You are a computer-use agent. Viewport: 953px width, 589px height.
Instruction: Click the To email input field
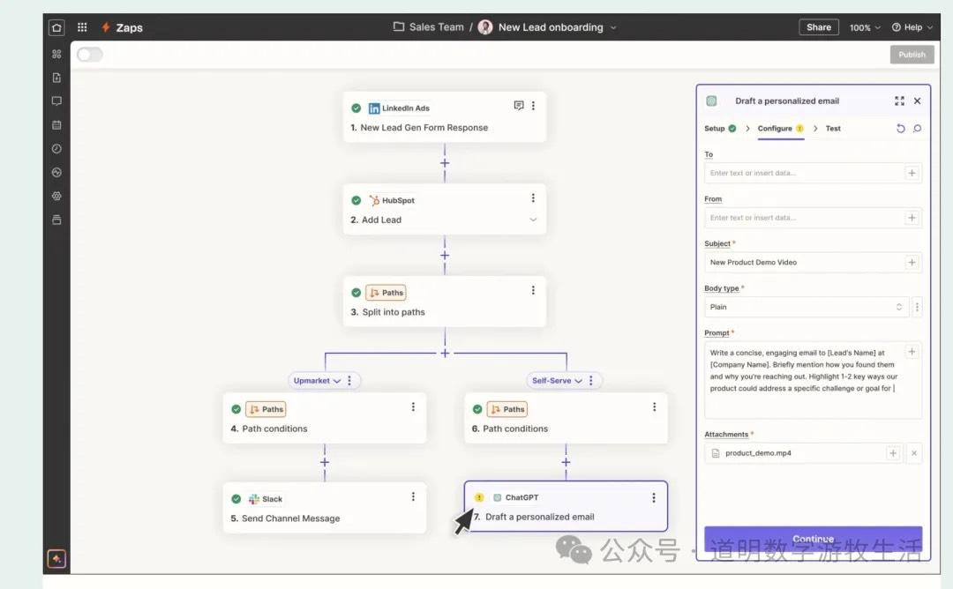click(x=803, y=173)
